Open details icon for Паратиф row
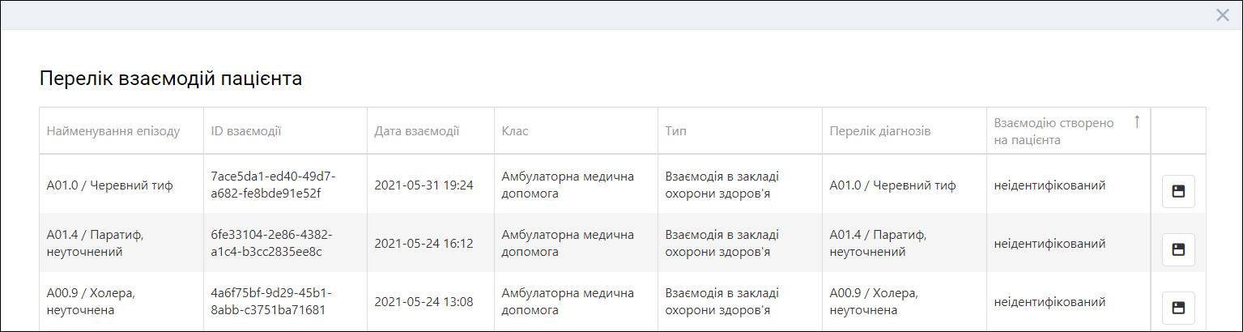 1178,250
